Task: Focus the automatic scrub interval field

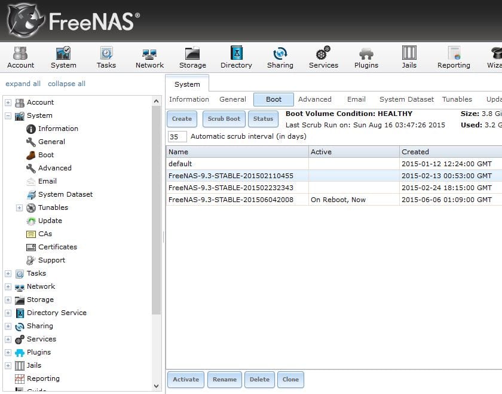Action: point(177,137)
